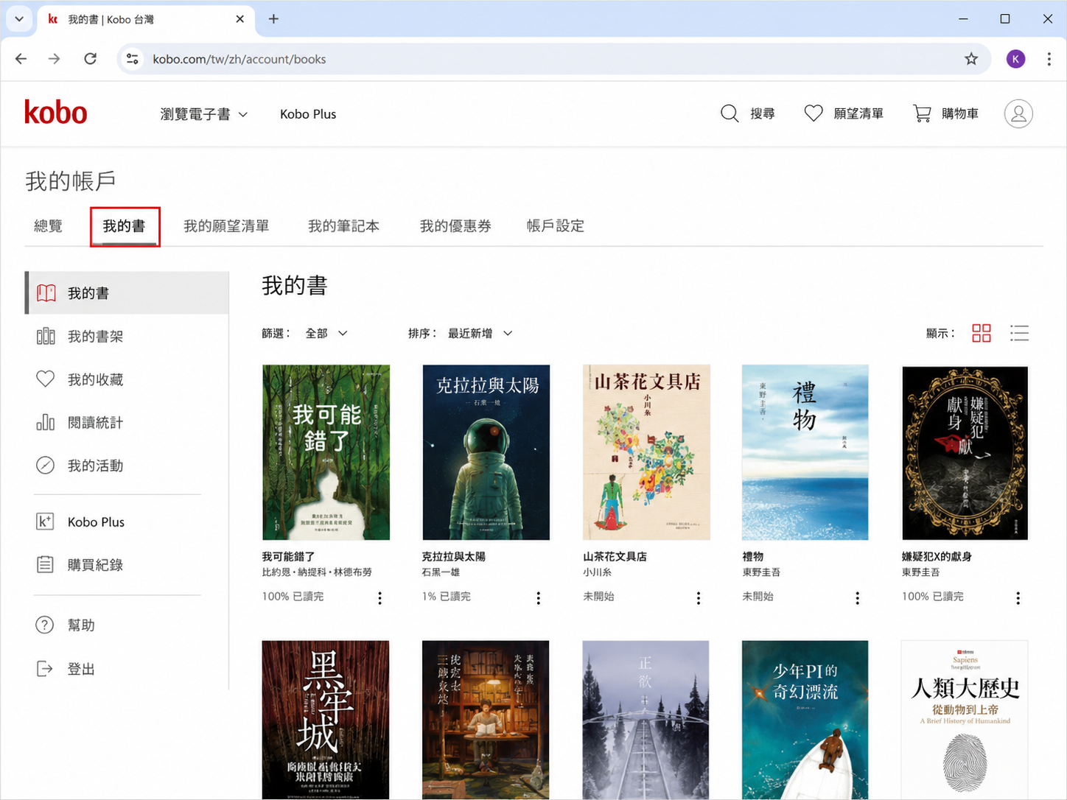
Task: Click the 我的書 open-book sidebar icon
Action: pyautogui.click(x=46, y=293)
